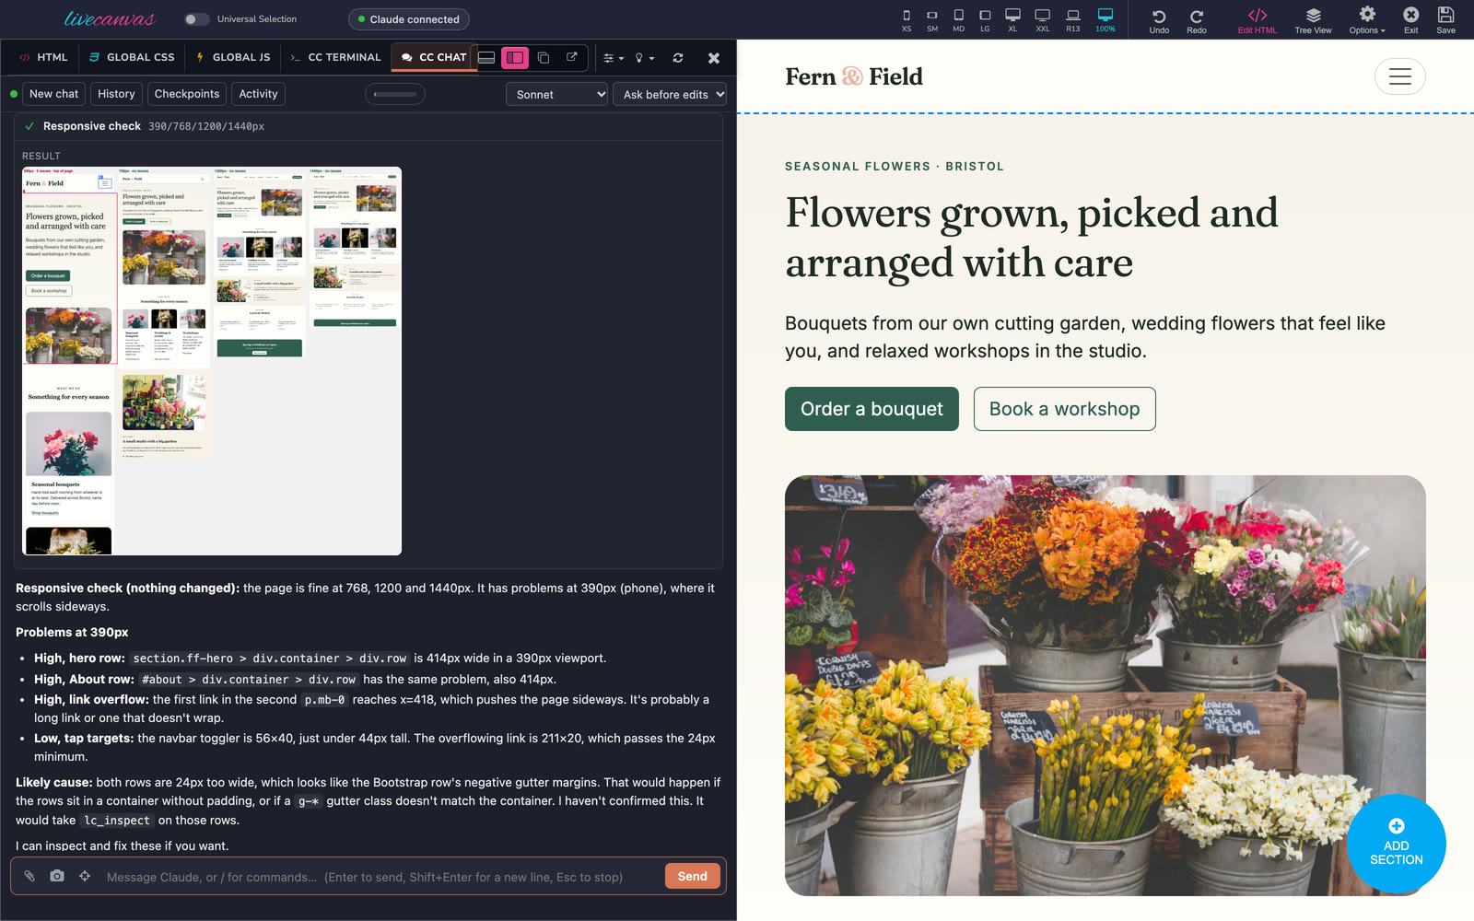Switch to the GLOBAL JS tab

coord(233,57)
